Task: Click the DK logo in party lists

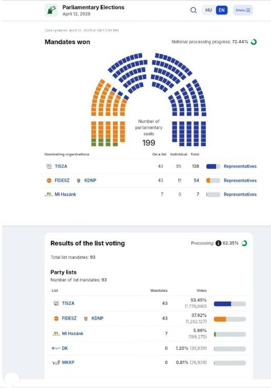Action: point(56,348)
